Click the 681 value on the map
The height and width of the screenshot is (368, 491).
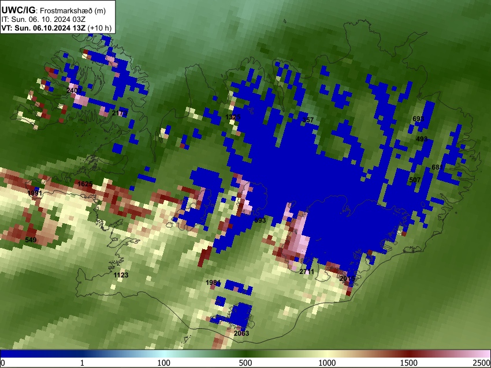point(437,168)
